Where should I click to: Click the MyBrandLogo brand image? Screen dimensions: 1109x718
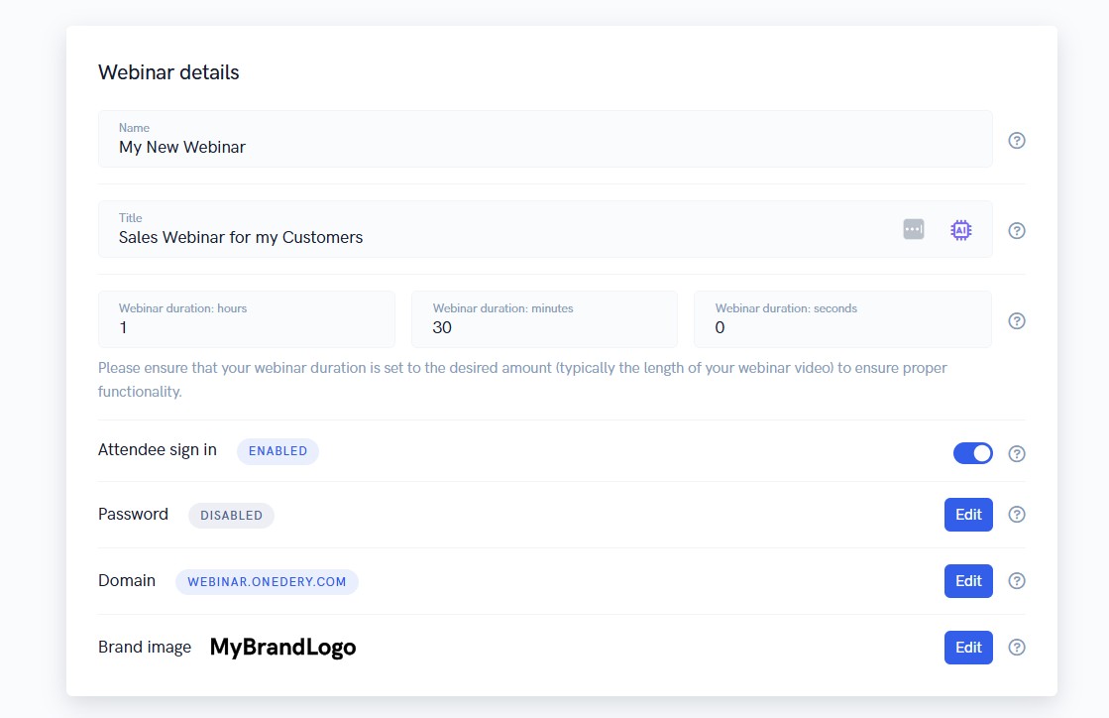(282, 647)
